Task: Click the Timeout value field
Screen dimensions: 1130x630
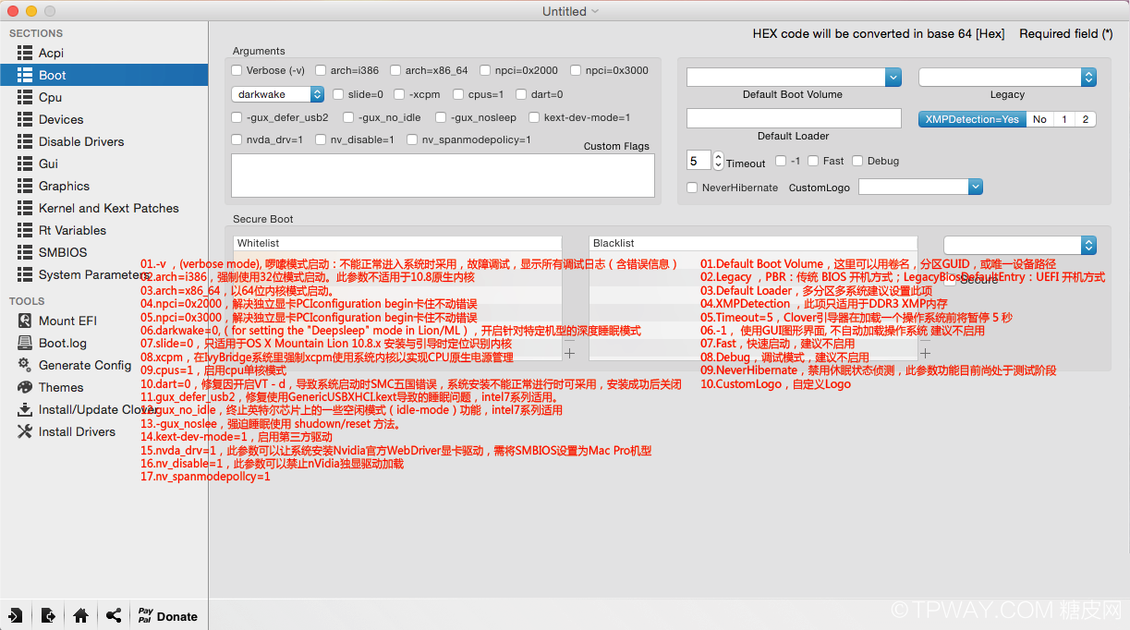Action: pos(699,161)
